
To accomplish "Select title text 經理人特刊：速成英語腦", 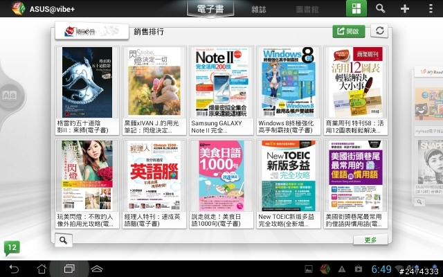I will click(152, 220).
